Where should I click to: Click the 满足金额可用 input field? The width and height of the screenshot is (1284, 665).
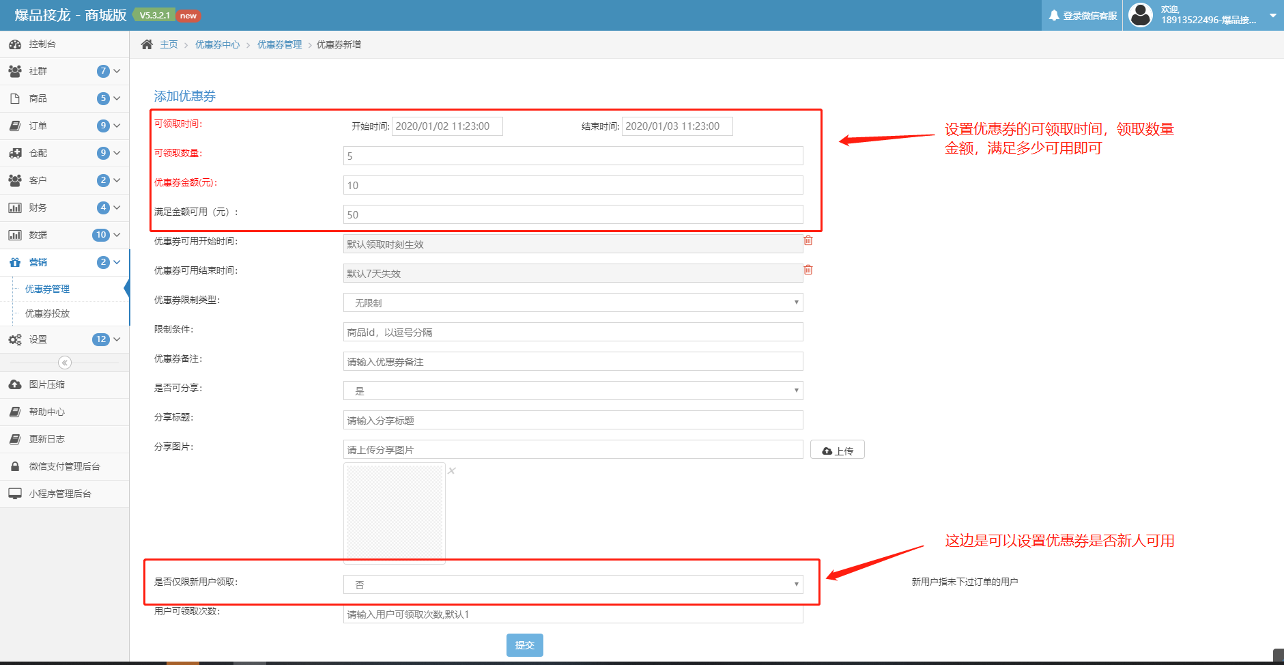pyautogui.click(x=573, y=214)
